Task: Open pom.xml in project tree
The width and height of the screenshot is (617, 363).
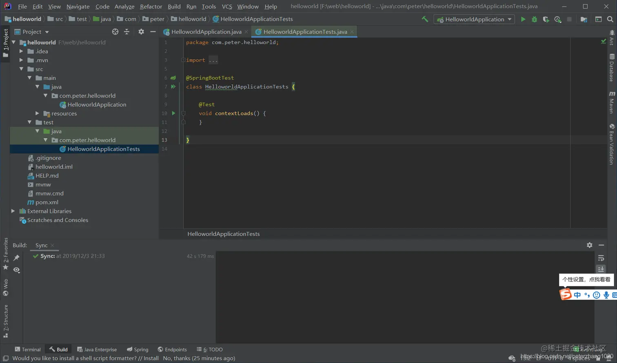Action: pos(47,202)
